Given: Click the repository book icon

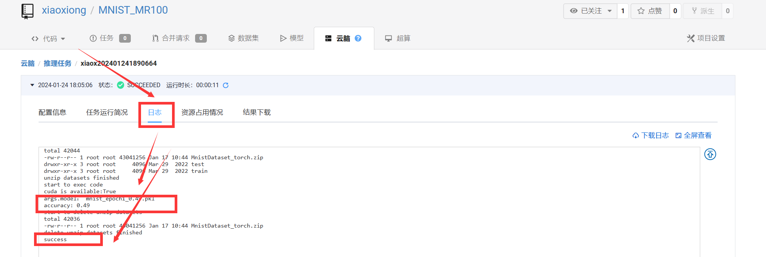Looking at the screenshot, I should (28, 11).
